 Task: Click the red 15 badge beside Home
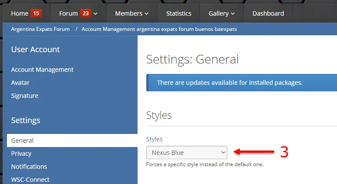(x=36, y=13)
